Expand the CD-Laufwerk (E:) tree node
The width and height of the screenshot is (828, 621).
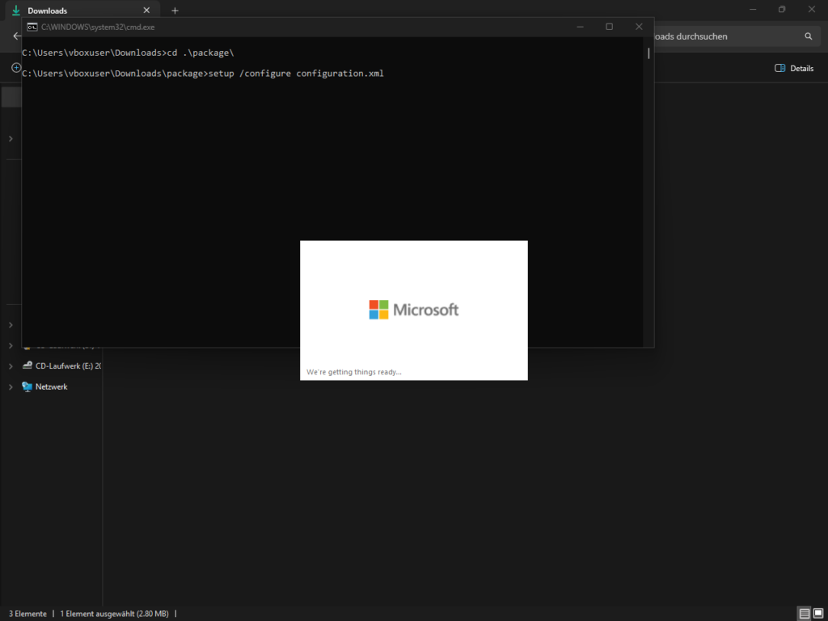click(x=11, y=366)
